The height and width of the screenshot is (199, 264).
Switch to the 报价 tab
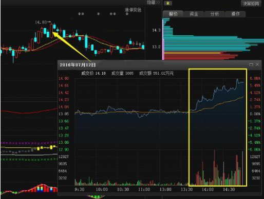point(173,14)
